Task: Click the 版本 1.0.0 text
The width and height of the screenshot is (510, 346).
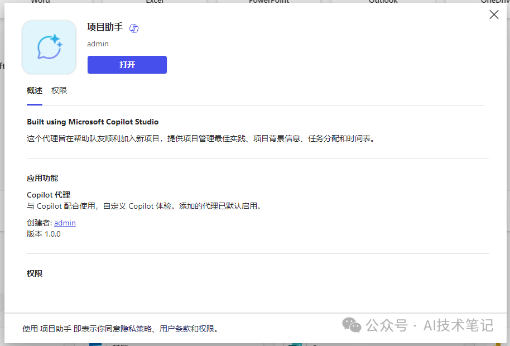Action: 44,234
